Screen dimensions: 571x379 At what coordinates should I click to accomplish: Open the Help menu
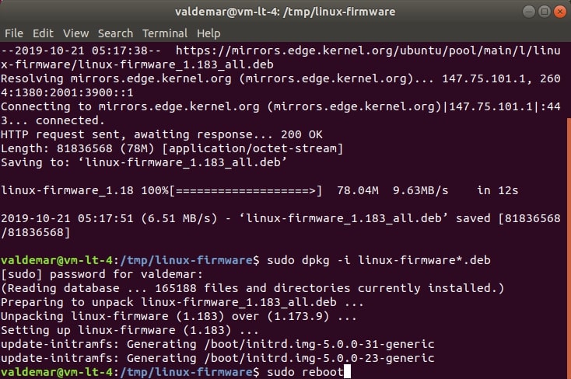pyautogui.click(x=208, y=33)
